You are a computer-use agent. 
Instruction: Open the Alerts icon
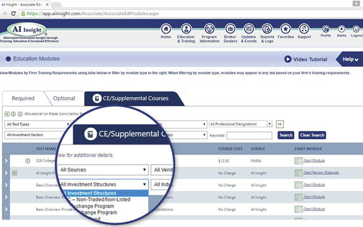(341, 29)
